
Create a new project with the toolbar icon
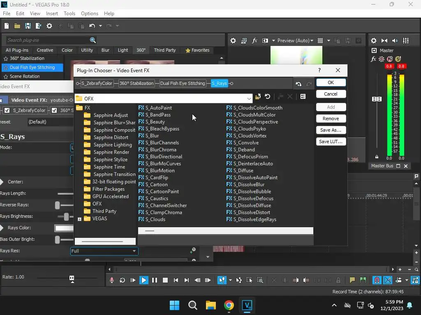click(x=7, y=26)
